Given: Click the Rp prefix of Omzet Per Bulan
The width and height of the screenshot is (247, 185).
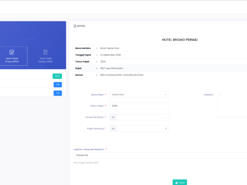Looking at the screenshot, I should pos(113,117).
